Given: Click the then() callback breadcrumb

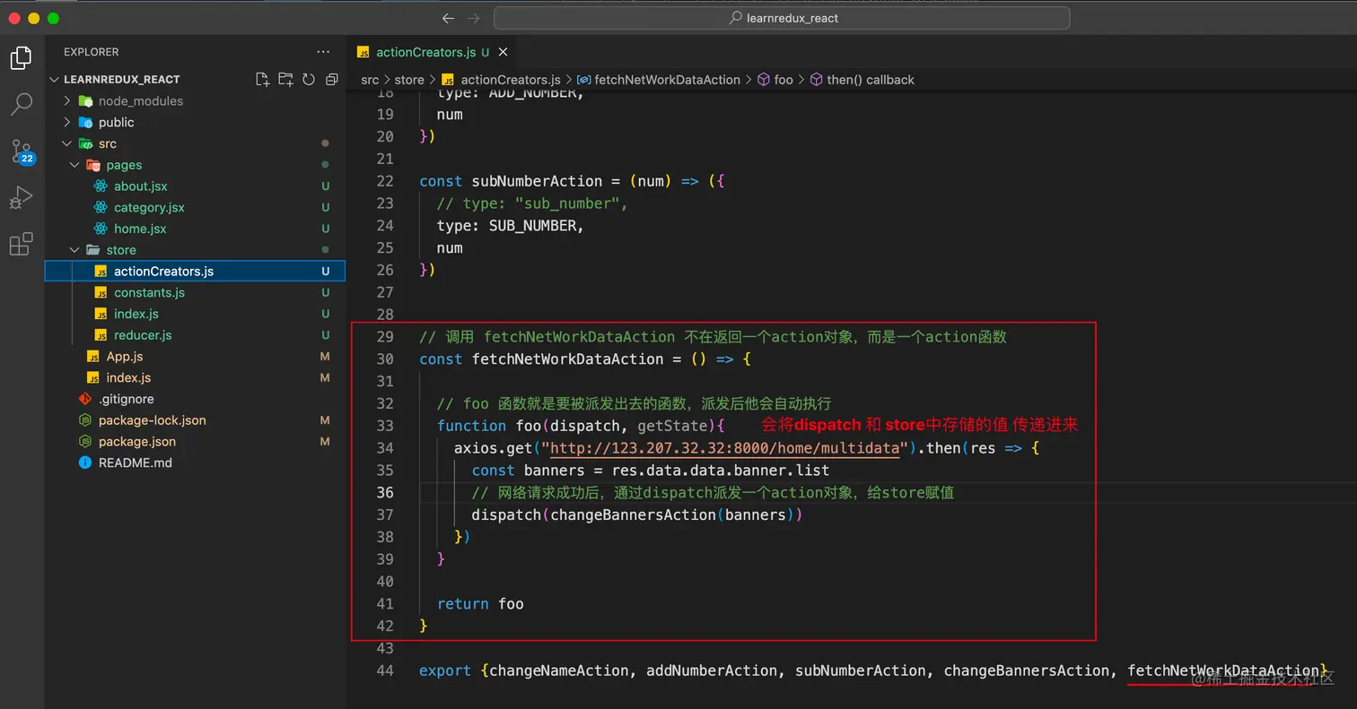Looking at the screenshot, I should coord(870,80).
